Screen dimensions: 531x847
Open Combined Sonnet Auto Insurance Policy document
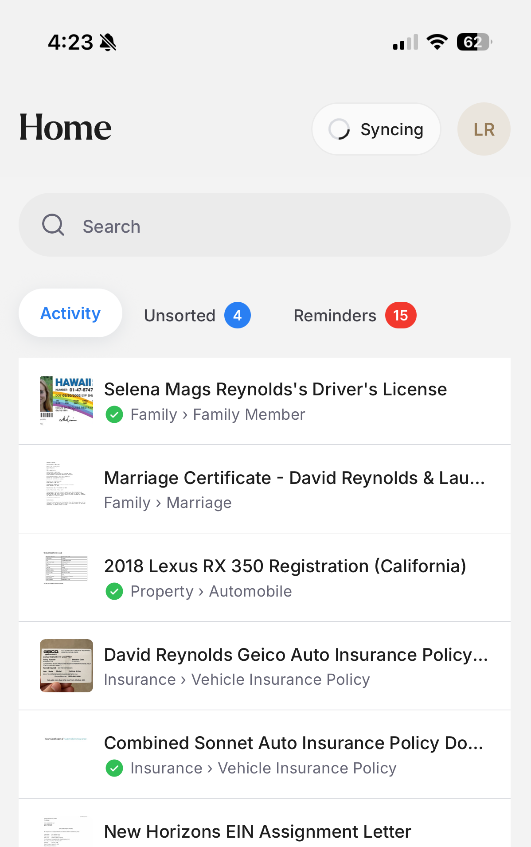265,754
